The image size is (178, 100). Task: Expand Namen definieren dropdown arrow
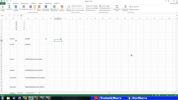[83, 6]
